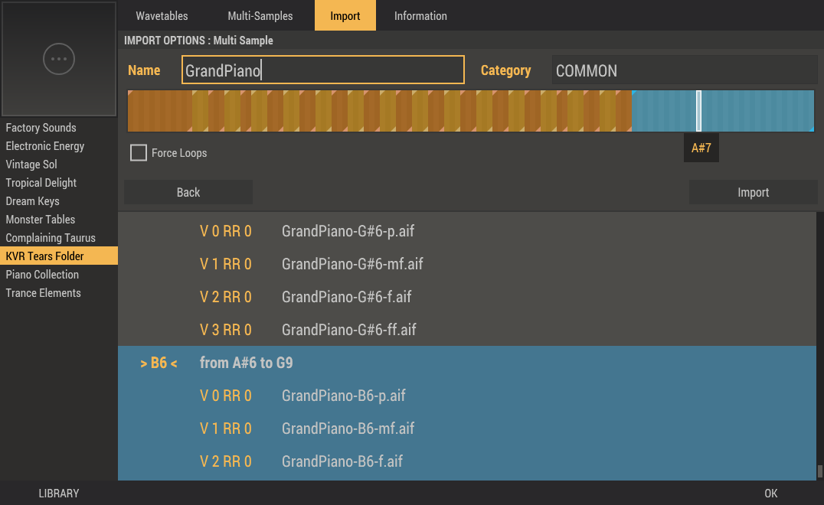Click the orange key-zone mapping strip

[x=379, y=112]
